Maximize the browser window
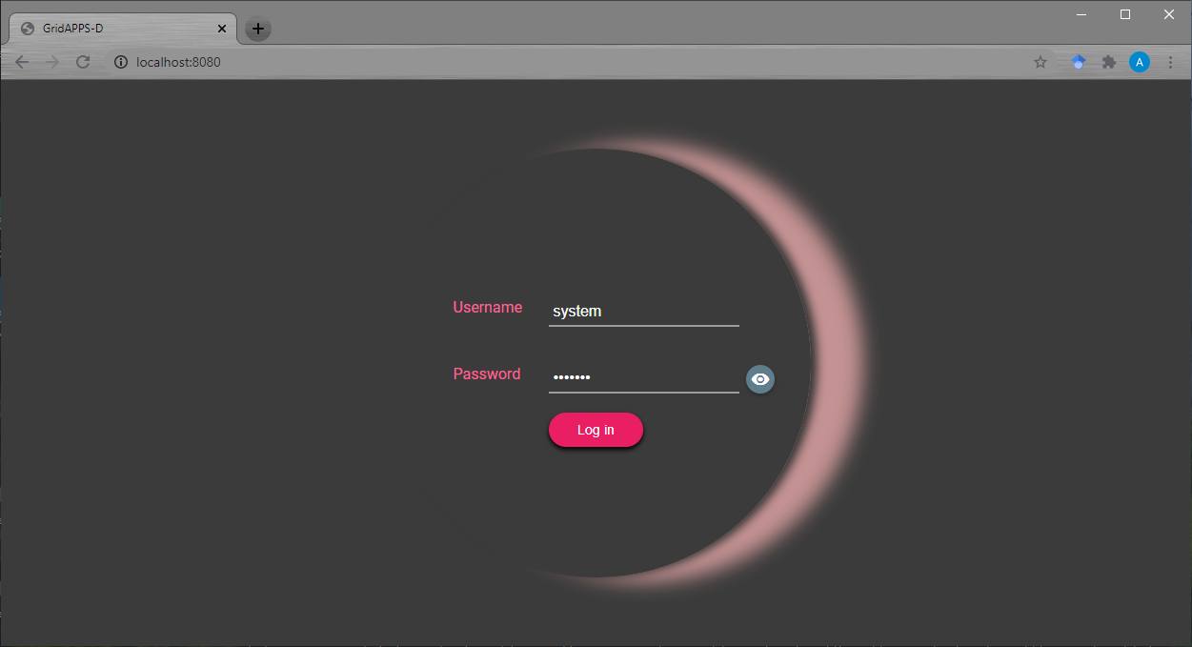 (1125, 14)
